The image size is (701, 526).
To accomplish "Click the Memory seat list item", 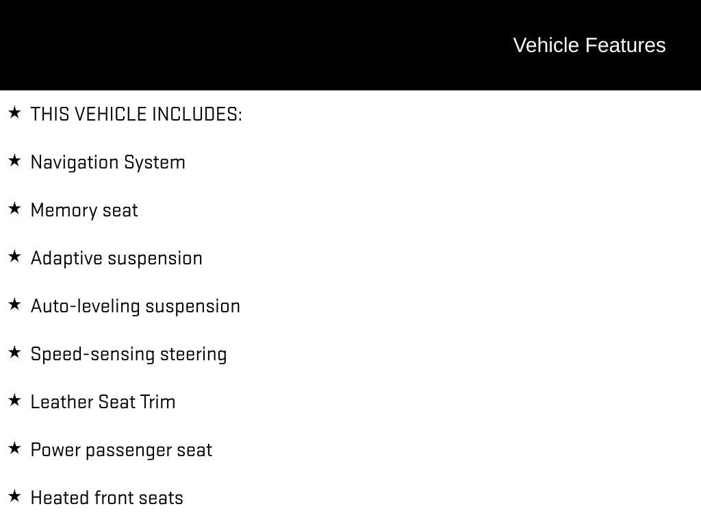I will (84, 210).
